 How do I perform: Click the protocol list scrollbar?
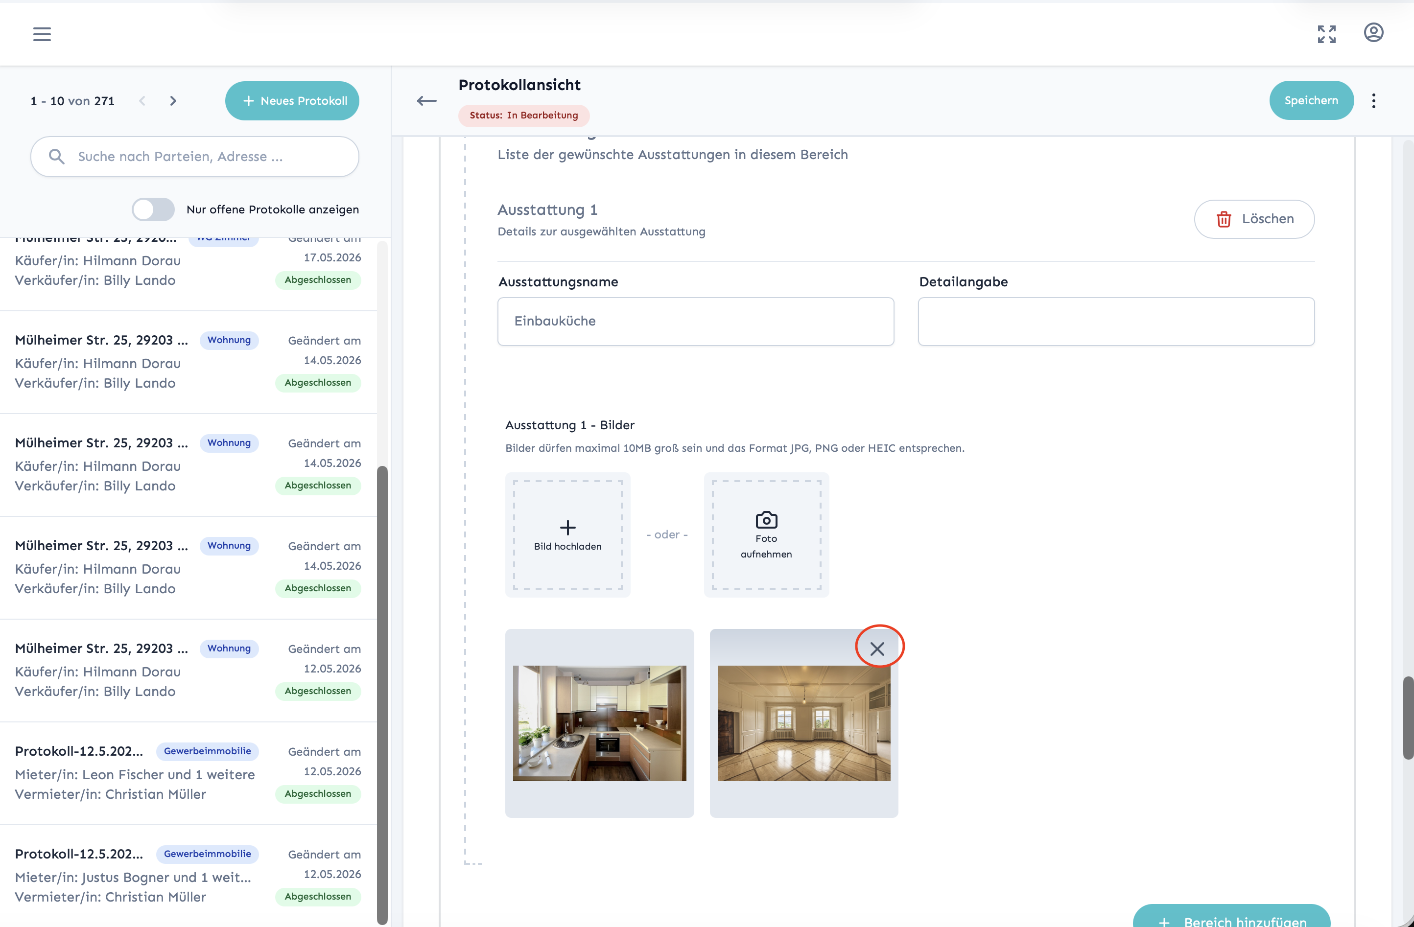pos(382,695)
